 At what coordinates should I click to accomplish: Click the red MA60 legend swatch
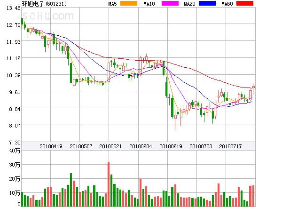click(x=245, y=3)
